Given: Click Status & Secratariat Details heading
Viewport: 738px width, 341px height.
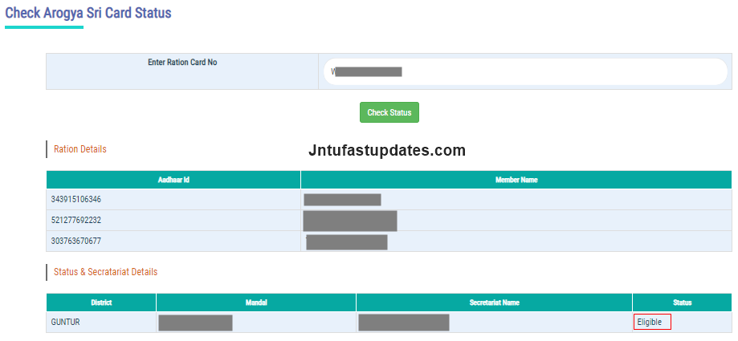Looking at the screenshot, I should coord(105,272).
